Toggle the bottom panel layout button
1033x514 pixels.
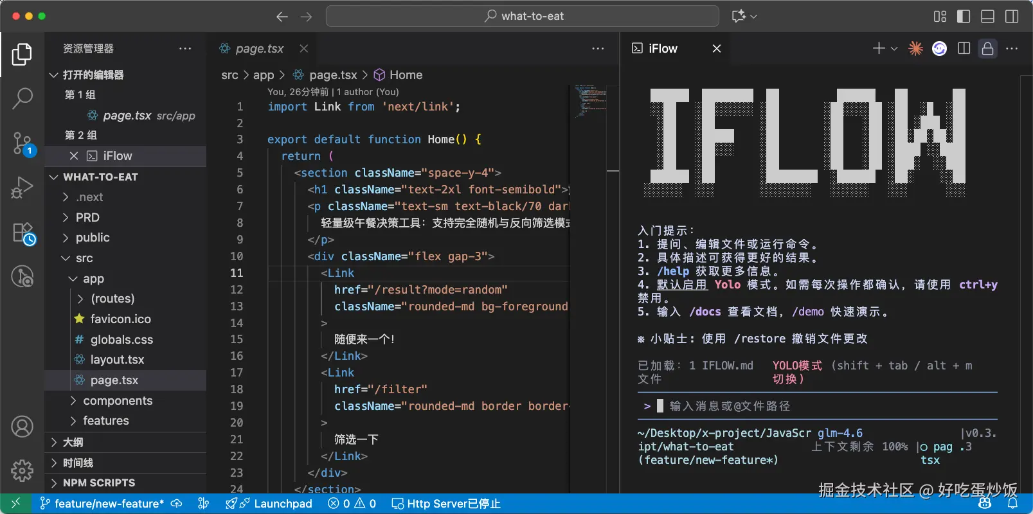pyautogui.click(x=988, y=16)
